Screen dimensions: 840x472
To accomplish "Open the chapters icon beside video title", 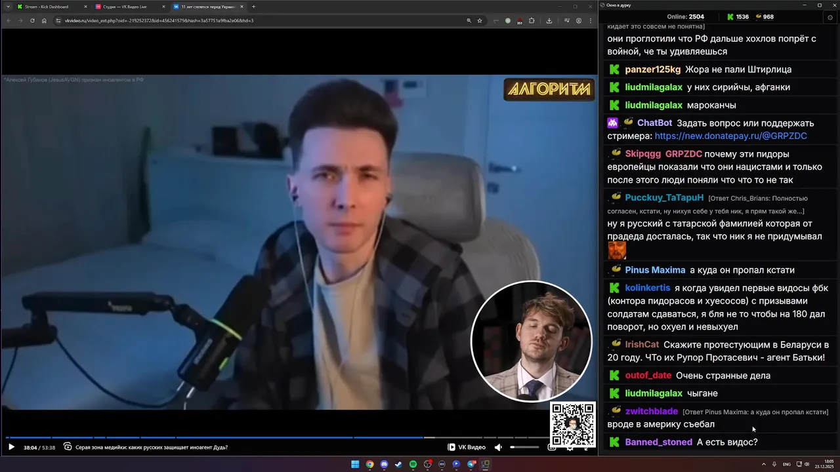I will click(x=68, y=447).
